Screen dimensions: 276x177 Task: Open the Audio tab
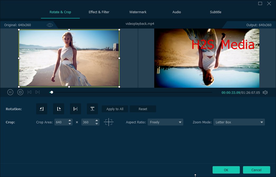[x=176, y=12]
